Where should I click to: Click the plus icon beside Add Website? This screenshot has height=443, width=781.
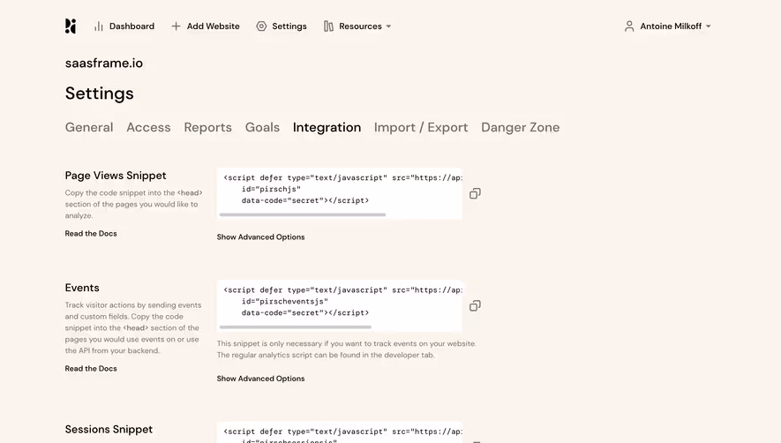coord(176,26)
